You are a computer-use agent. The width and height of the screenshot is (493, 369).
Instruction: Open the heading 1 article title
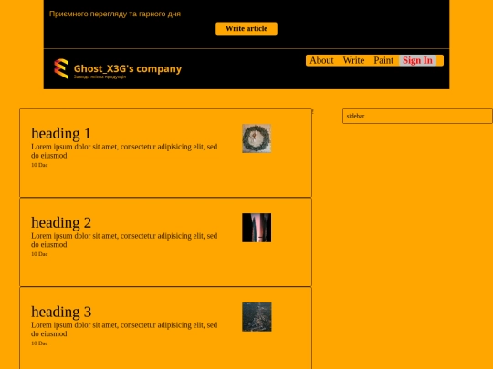tap(61, 133)
